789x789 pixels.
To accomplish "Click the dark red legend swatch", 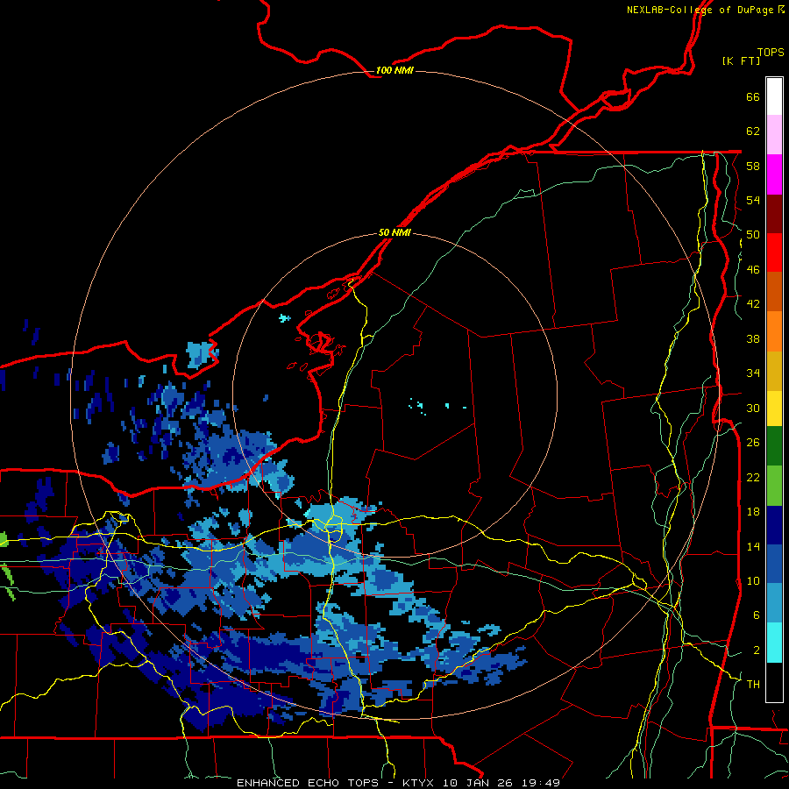I will tap(774, 213).
